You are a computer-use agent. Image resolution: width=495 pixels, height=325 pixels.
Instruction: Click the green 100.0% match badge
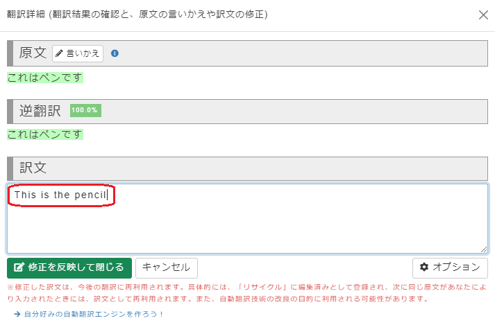pos(85,110)
